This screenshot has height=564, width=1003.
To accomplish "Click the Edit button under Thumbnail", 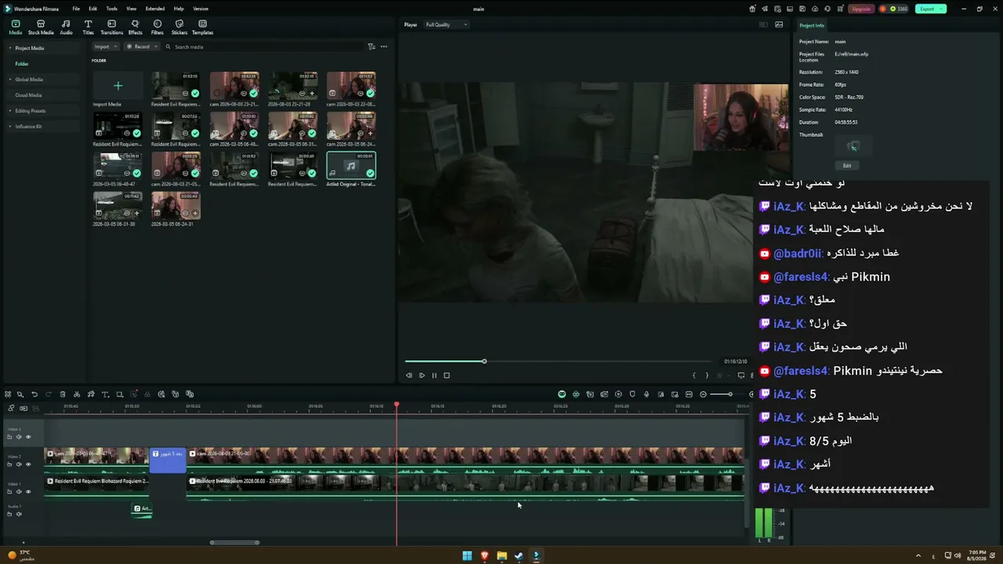I will (847, 165).
